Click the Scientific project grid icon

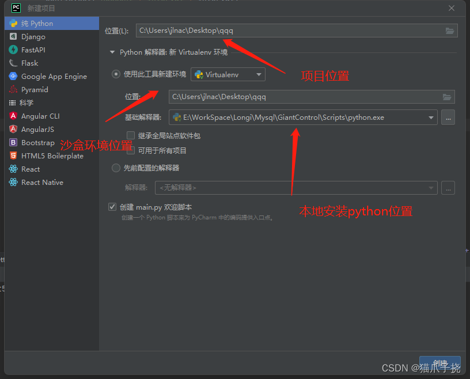12,103
